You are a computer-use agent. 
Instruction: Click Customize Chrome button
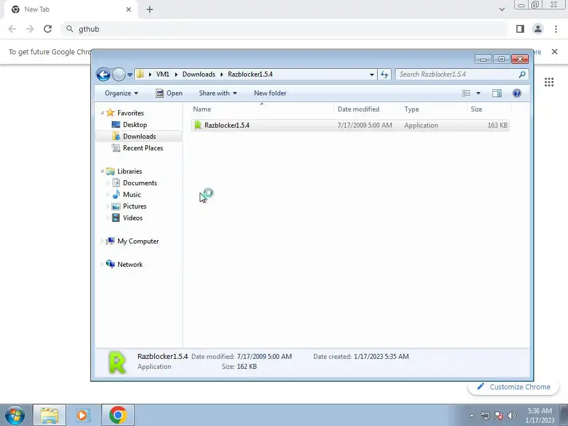pos(514,387)
